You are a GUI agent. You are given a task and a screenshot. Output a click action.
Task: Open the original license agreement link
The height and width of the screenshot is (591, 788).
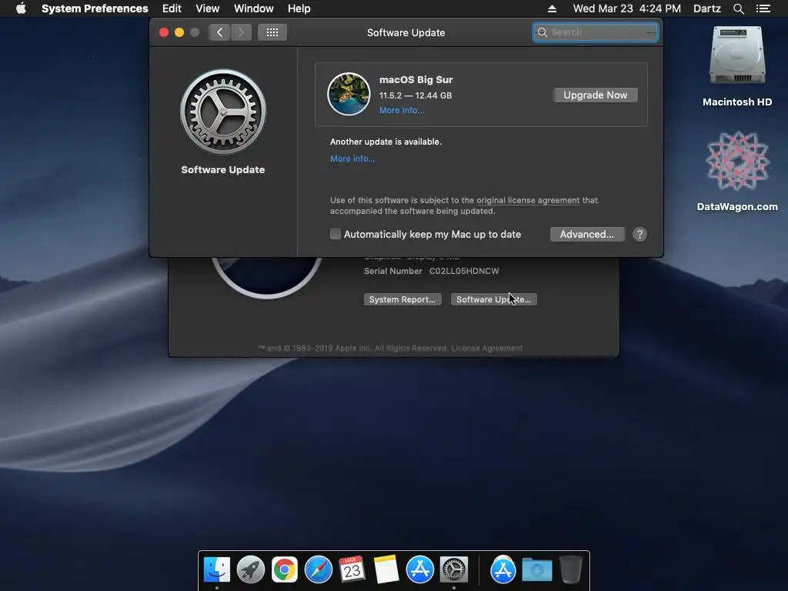[x=528, y=200]
